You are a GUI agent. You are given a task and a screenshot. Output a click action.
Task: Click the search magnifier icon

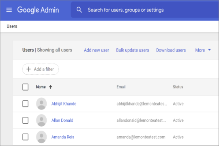[x=79, y=10]
